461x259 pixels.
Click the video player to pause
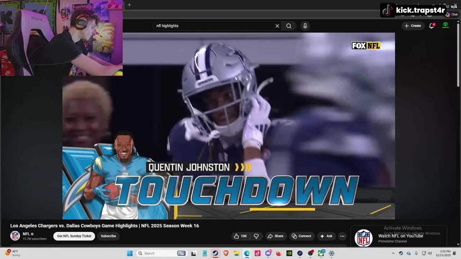coord(229,126)
